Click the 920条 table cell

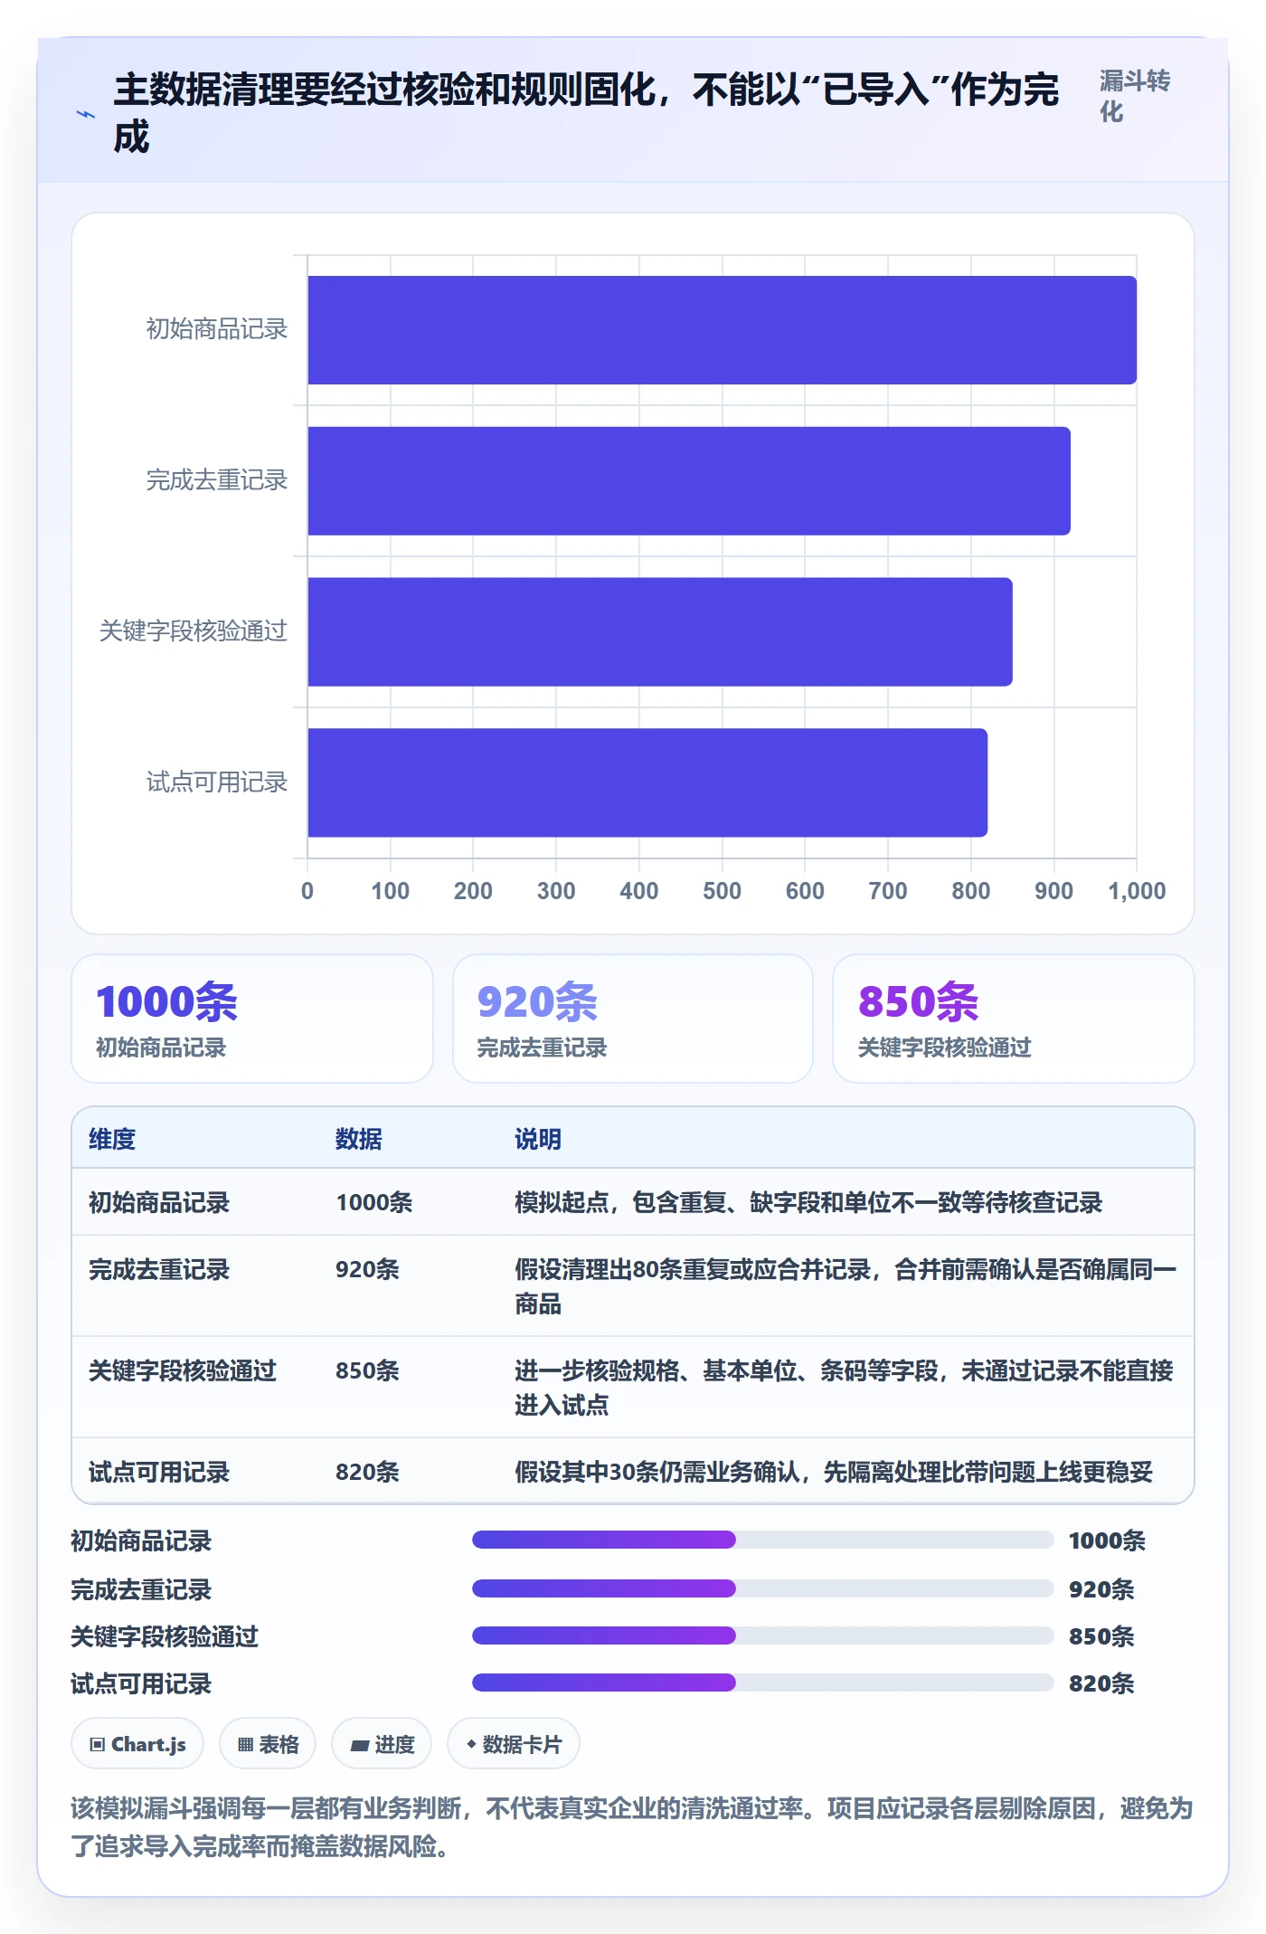pos(368,1269)
